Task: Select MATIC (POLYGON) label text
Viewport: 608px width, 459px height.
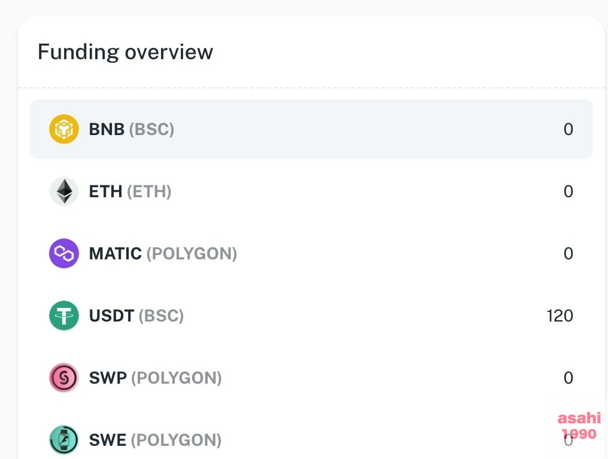Action: pyautogui.click(x=163, y=254)
